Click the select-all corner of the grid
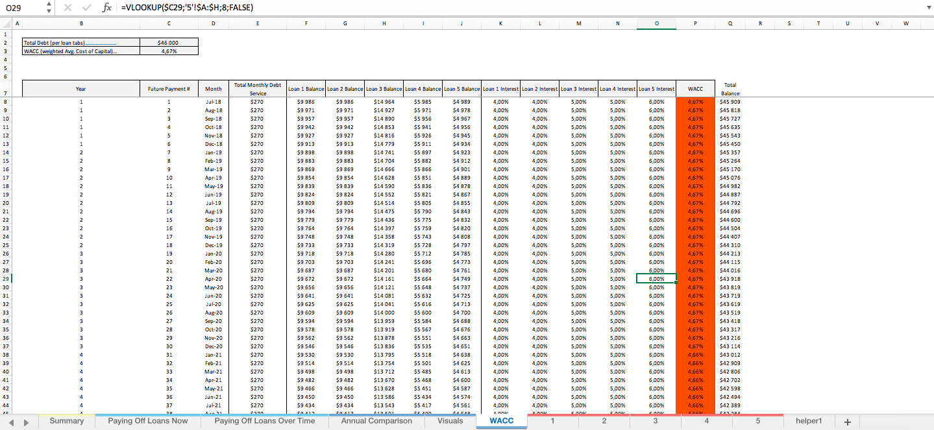This screenshot has width=934, height=430. point(6,24)
